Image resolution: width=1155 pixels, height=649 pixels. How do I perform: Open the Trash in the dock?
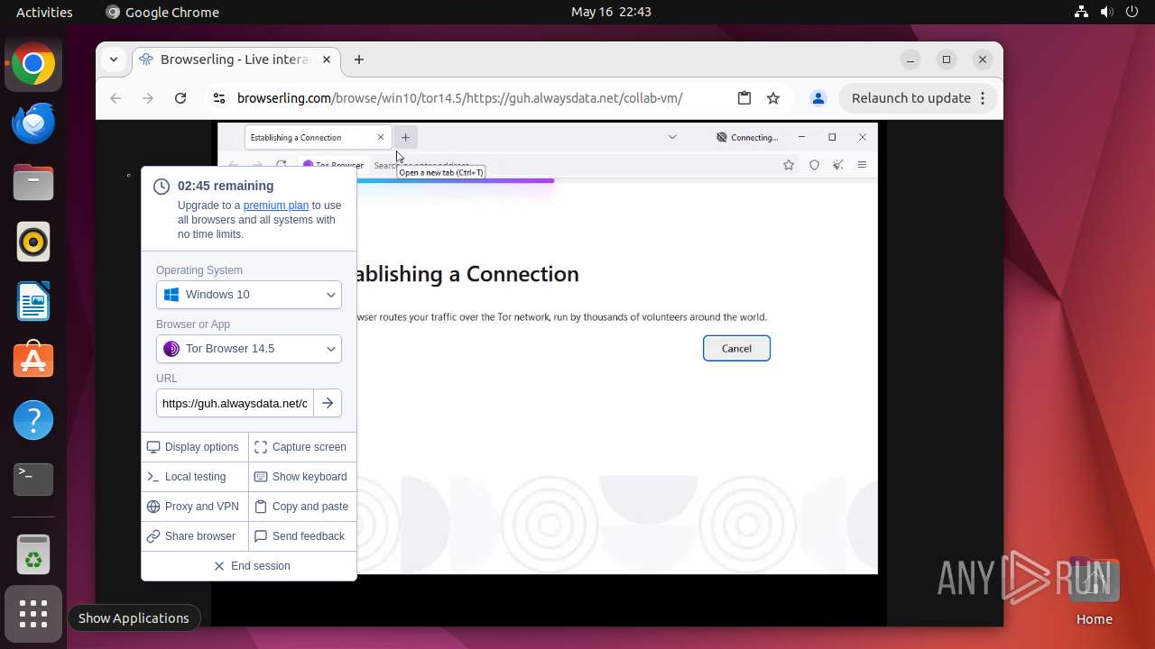pos(33,555)
